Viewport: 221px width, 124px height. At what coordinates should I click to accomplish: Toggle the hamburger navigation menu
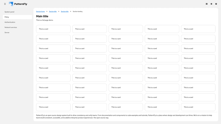pos(5,4)
